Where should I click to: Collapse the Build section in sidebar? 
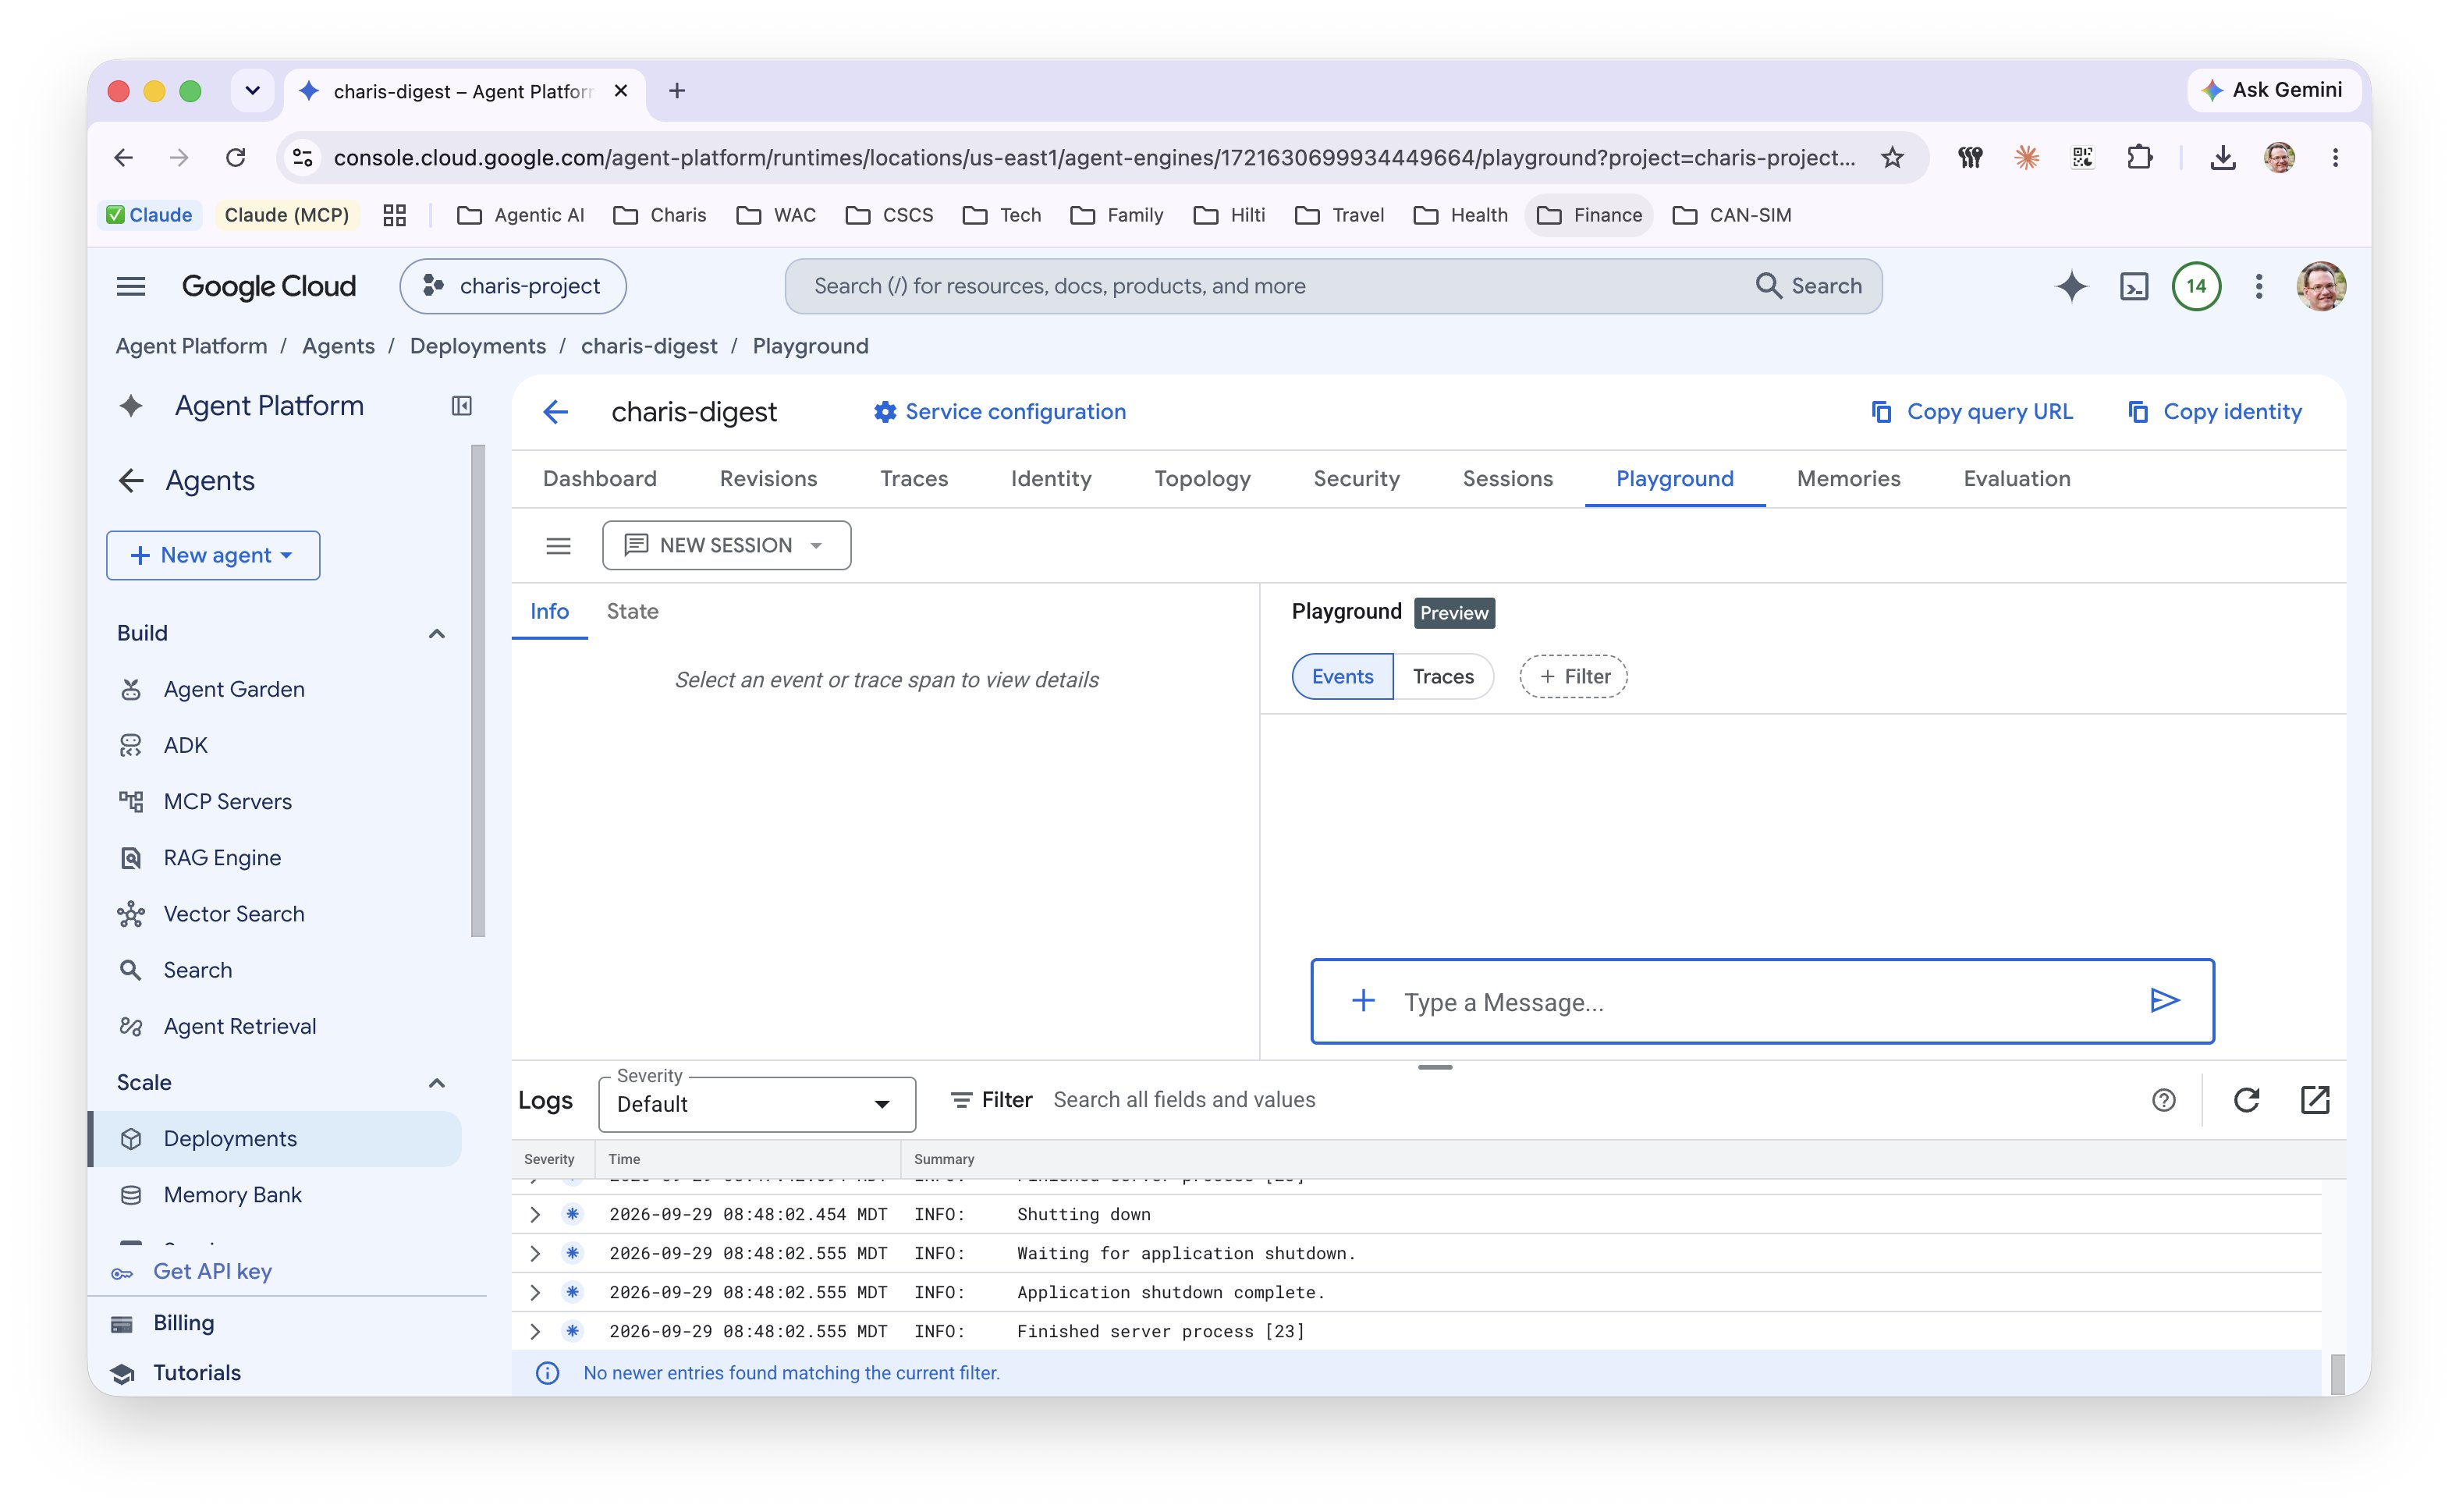(436, 634)
